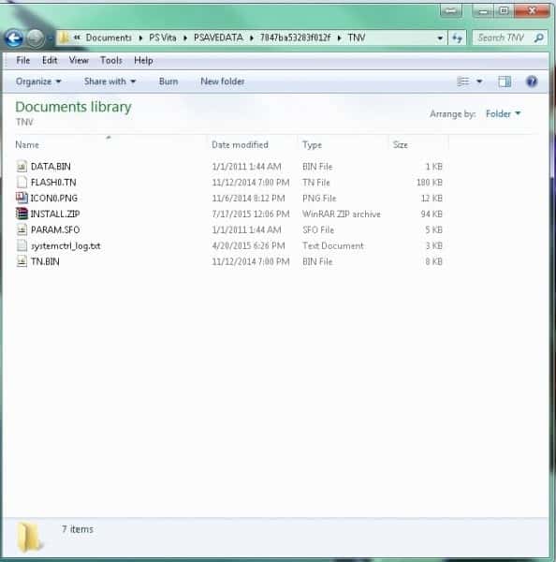Click the change view icon
The image size is (556, 562).
click(x=463, y=81)
